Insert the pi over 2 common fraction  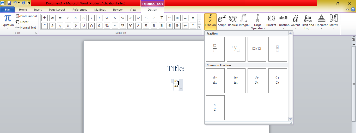(x=215, y=108)
